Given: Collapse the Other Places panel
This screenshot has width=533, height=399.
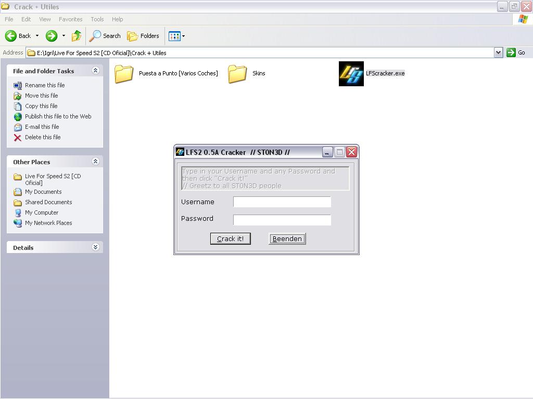Looking at the screenshot, I should 96,162.
